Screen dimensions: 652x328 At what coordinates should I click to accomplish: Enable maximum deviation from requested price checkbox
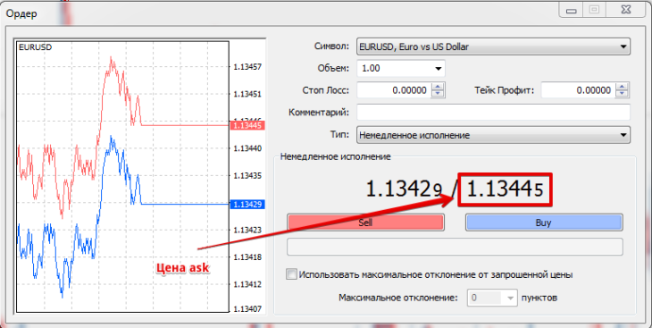[291, 274]
